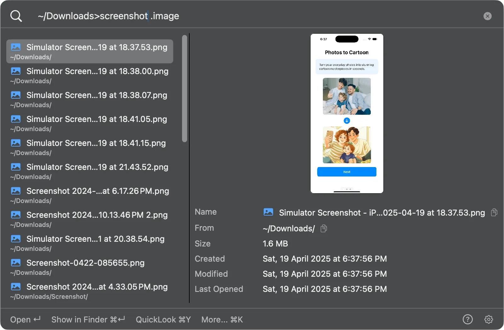Screen dimensions: 504x330
Task: Click the picture icon next to the Name field
Action: 268,212
